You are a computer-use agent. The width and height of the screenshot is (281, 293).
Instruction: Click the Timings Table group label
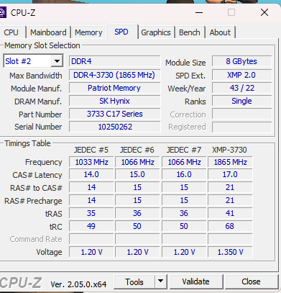(27, 143)
